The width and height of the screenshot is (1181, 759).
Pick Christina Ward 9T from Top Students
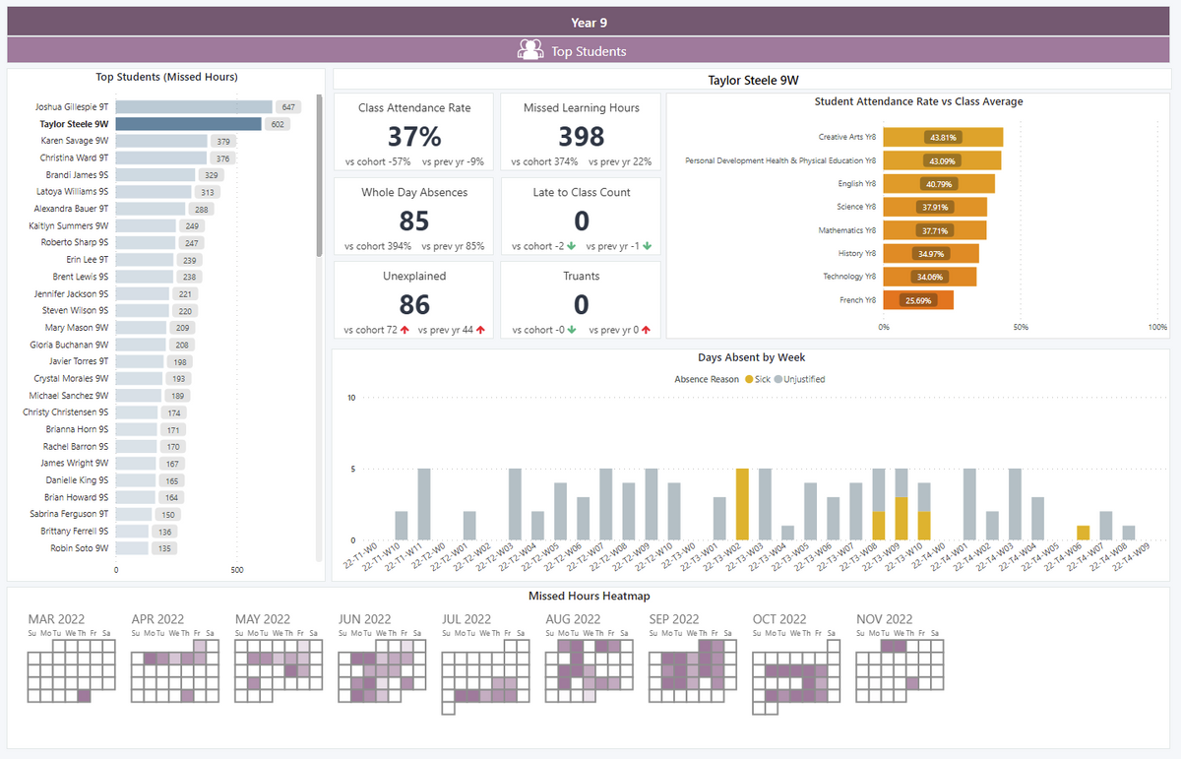74,158
